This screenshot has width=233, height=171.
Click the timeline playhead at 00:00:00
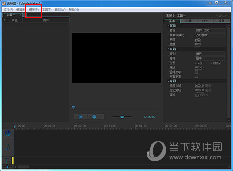click(x=14, y=127)
